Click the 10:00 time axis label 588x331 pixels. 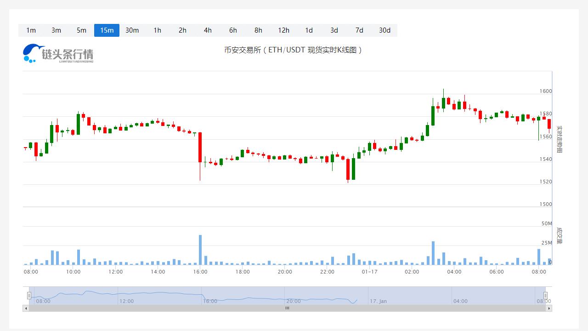coord(73,272)
